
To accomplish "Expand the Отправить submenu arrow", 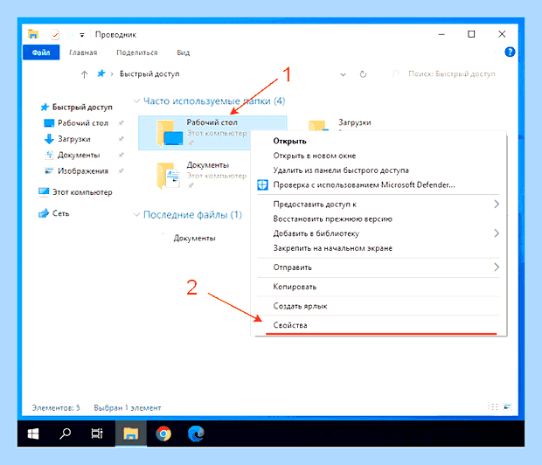I will 497,267.
